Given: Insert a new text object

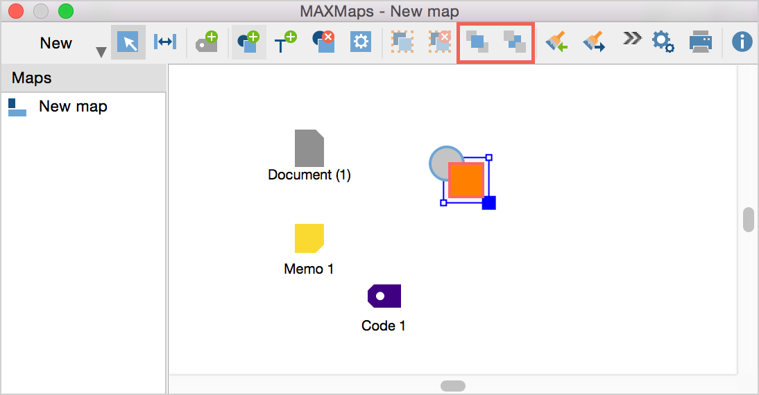Looking at the screenshot, I should click(285, 42).
